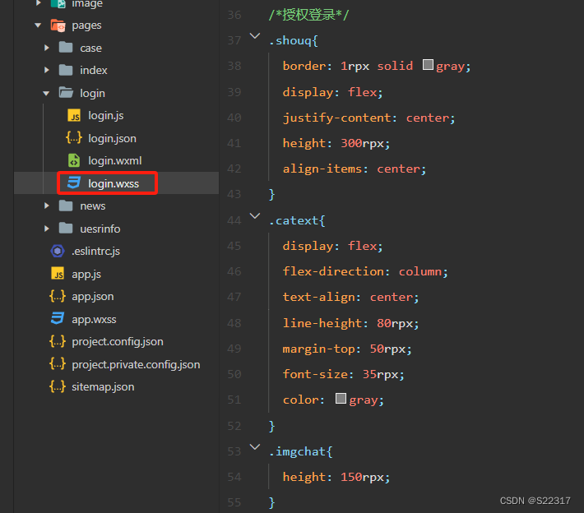Screen dimensions: 584x513
Task: Expand the case folder arrow
Action: click(47, 48)
